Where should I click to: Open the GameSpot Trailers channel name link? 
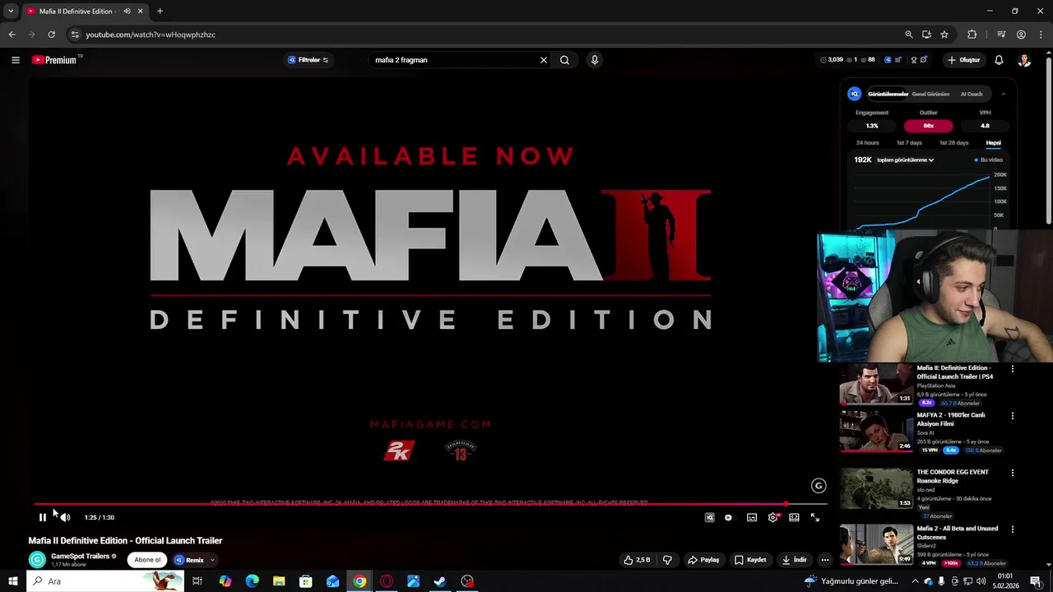pyautogui.click(x=80, y=556)
